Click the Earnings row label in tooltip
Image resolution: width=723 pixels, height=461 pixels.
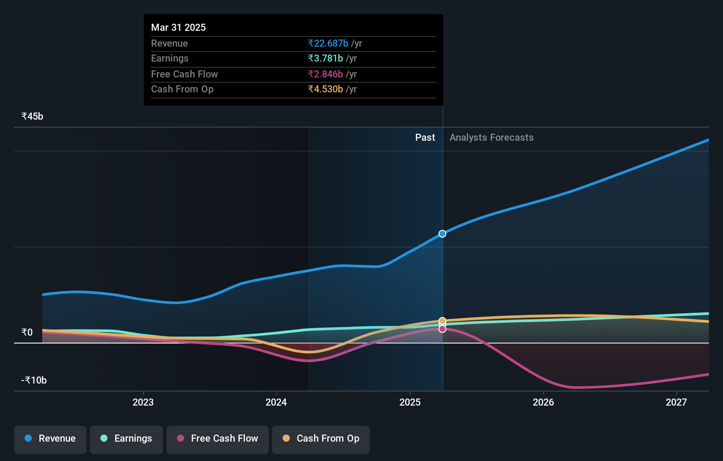coord(170,59)
